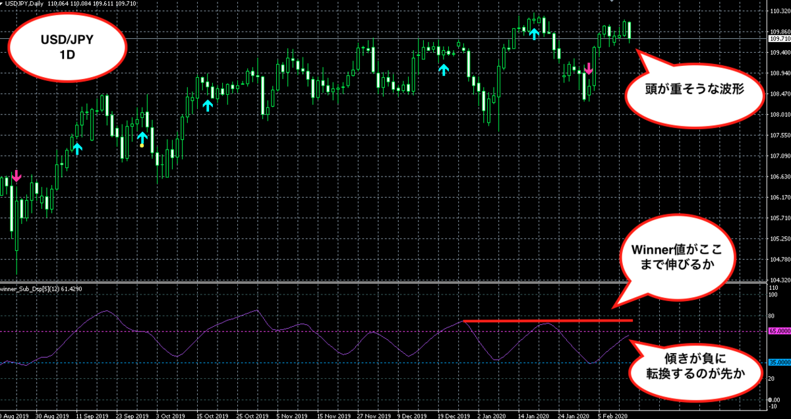This screenshot has height=419, width=791.
Task: Click the 108.940 price scale value
Action: point(779,73)
